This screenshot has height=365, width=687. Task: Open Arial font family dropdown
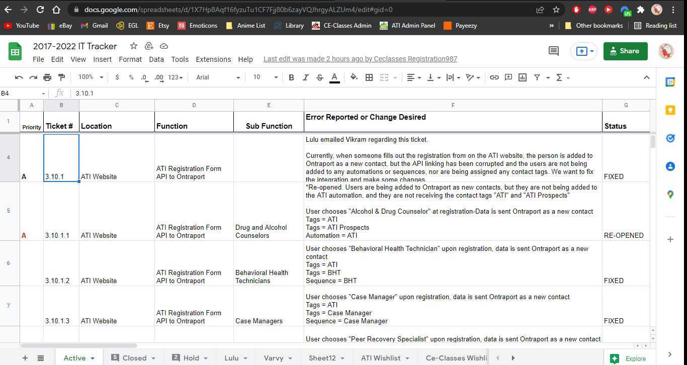pos(218,77)
